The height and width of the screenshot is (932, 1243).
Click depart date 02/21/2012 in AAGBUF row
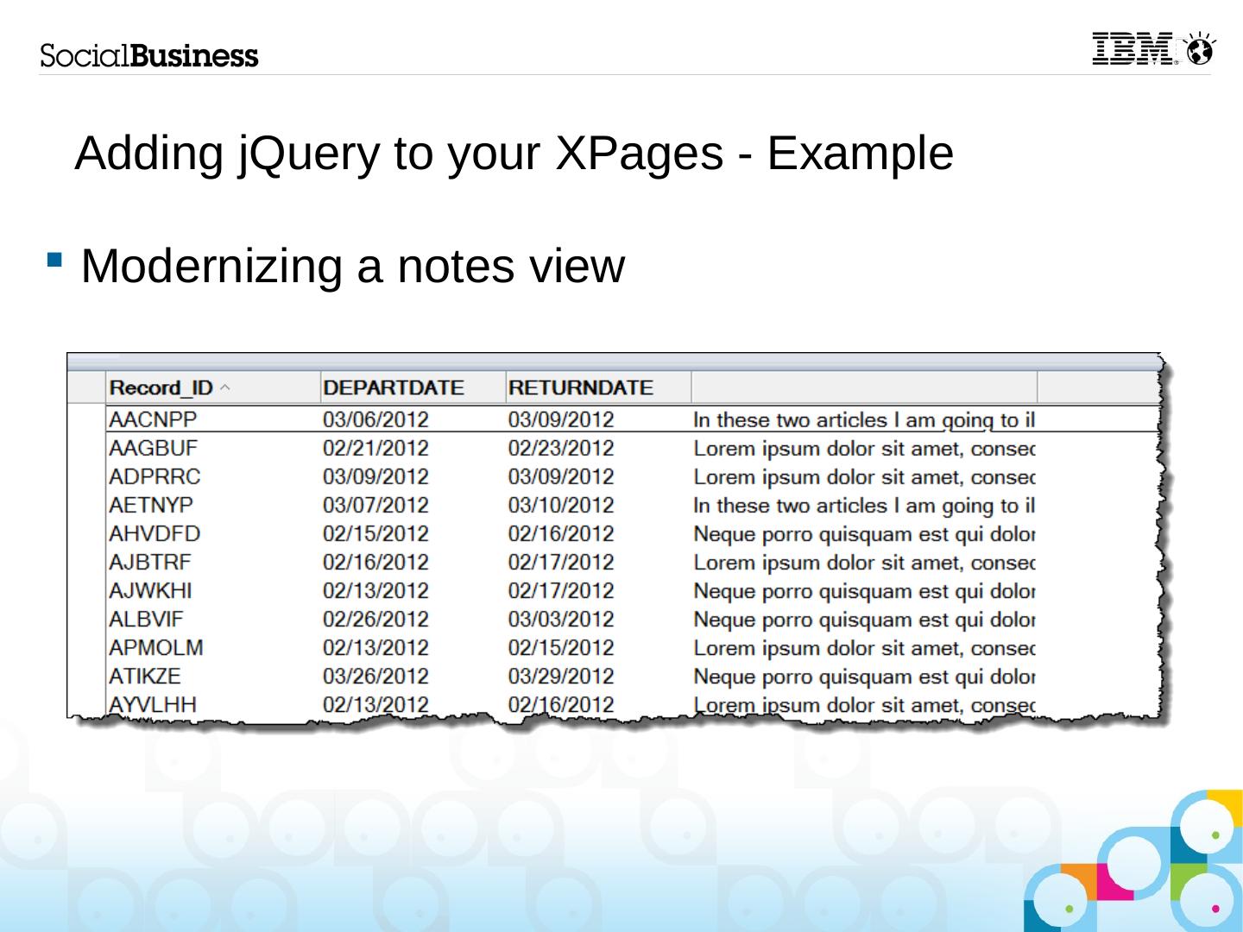coord(375,448)
